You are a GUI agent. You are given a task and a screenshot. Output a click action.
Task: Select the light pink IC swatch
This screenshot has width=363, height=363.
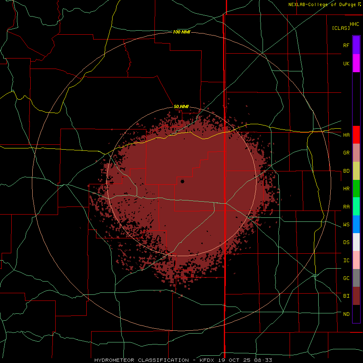(356, 260)
